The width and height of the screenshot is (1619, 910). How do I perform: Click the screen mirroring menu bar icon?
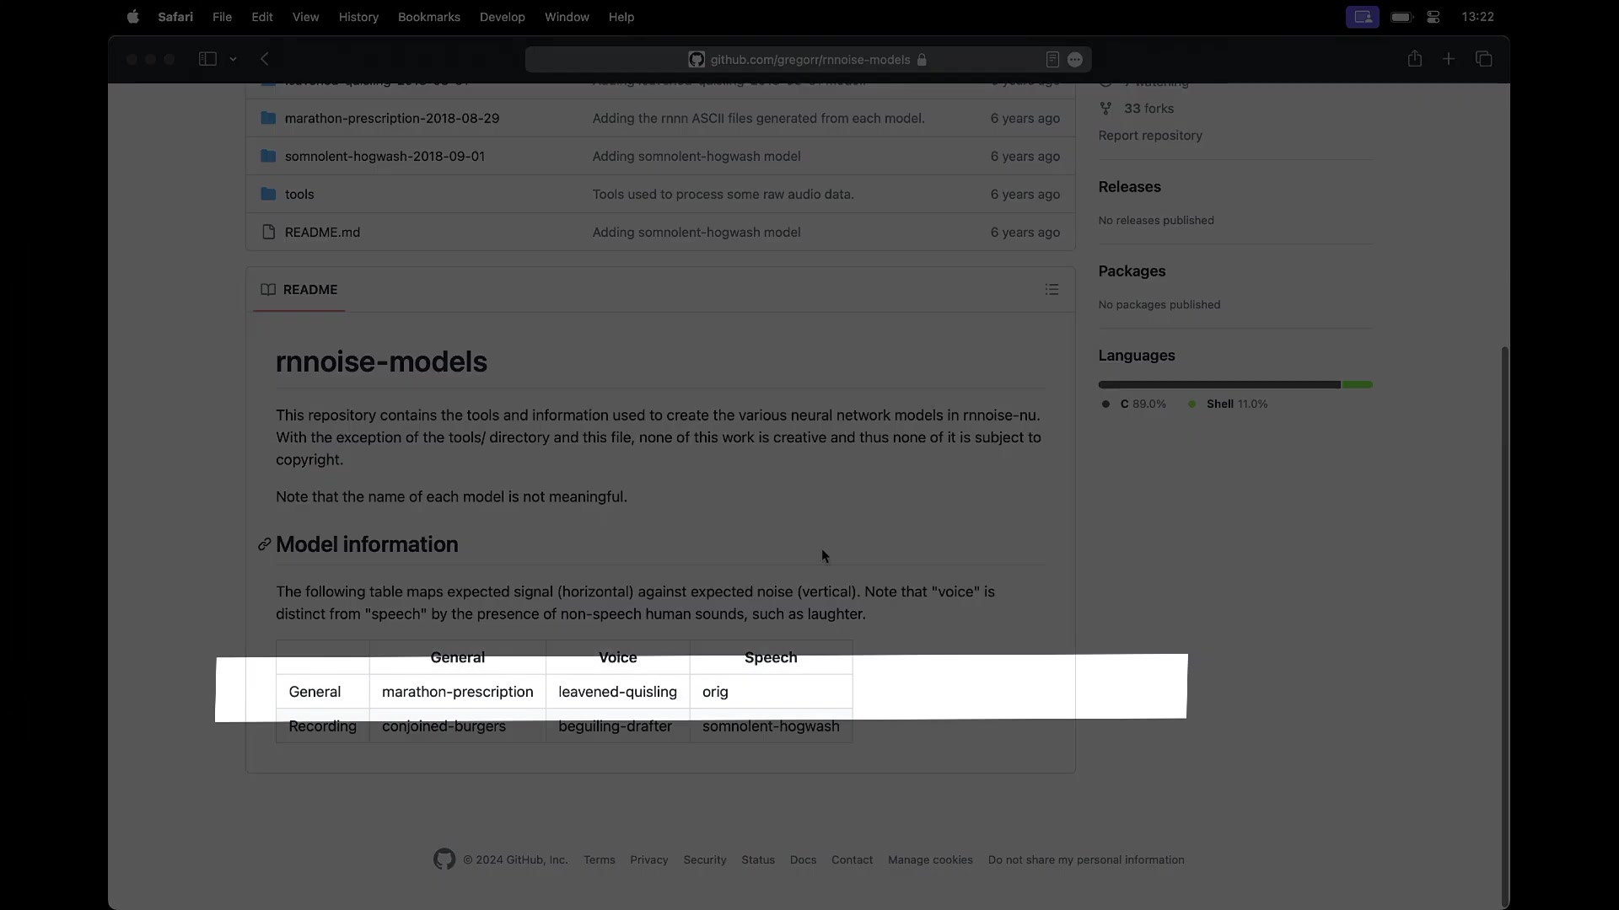pyautogui.click(x=1364, y=16)
